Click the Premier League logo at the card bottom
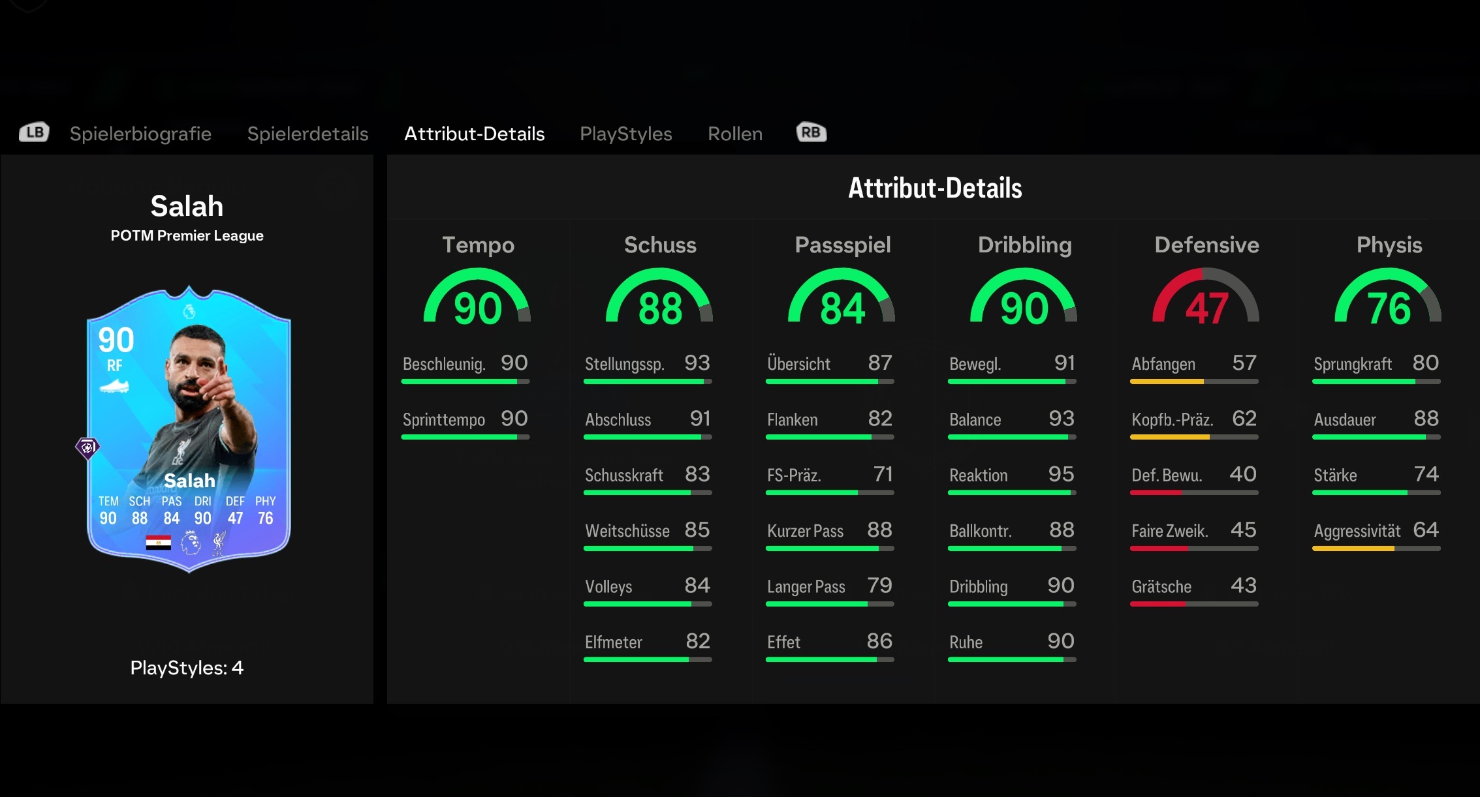1480x797 pixels. pos(191,543)
